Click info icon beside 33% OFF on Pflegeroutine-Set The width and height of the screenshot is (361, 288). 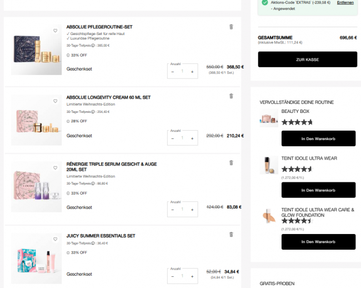pos(68,55)
